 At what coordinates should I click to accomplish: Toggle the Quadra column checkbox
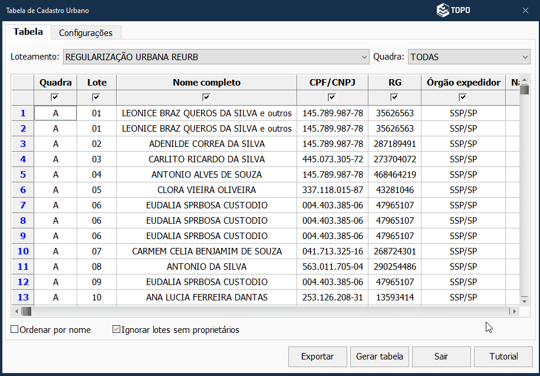point(55,97)
